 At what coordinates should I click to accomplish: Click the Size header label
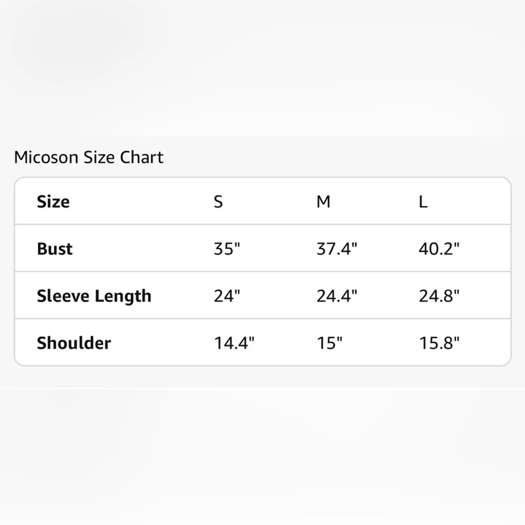click(x=53, y=202)
